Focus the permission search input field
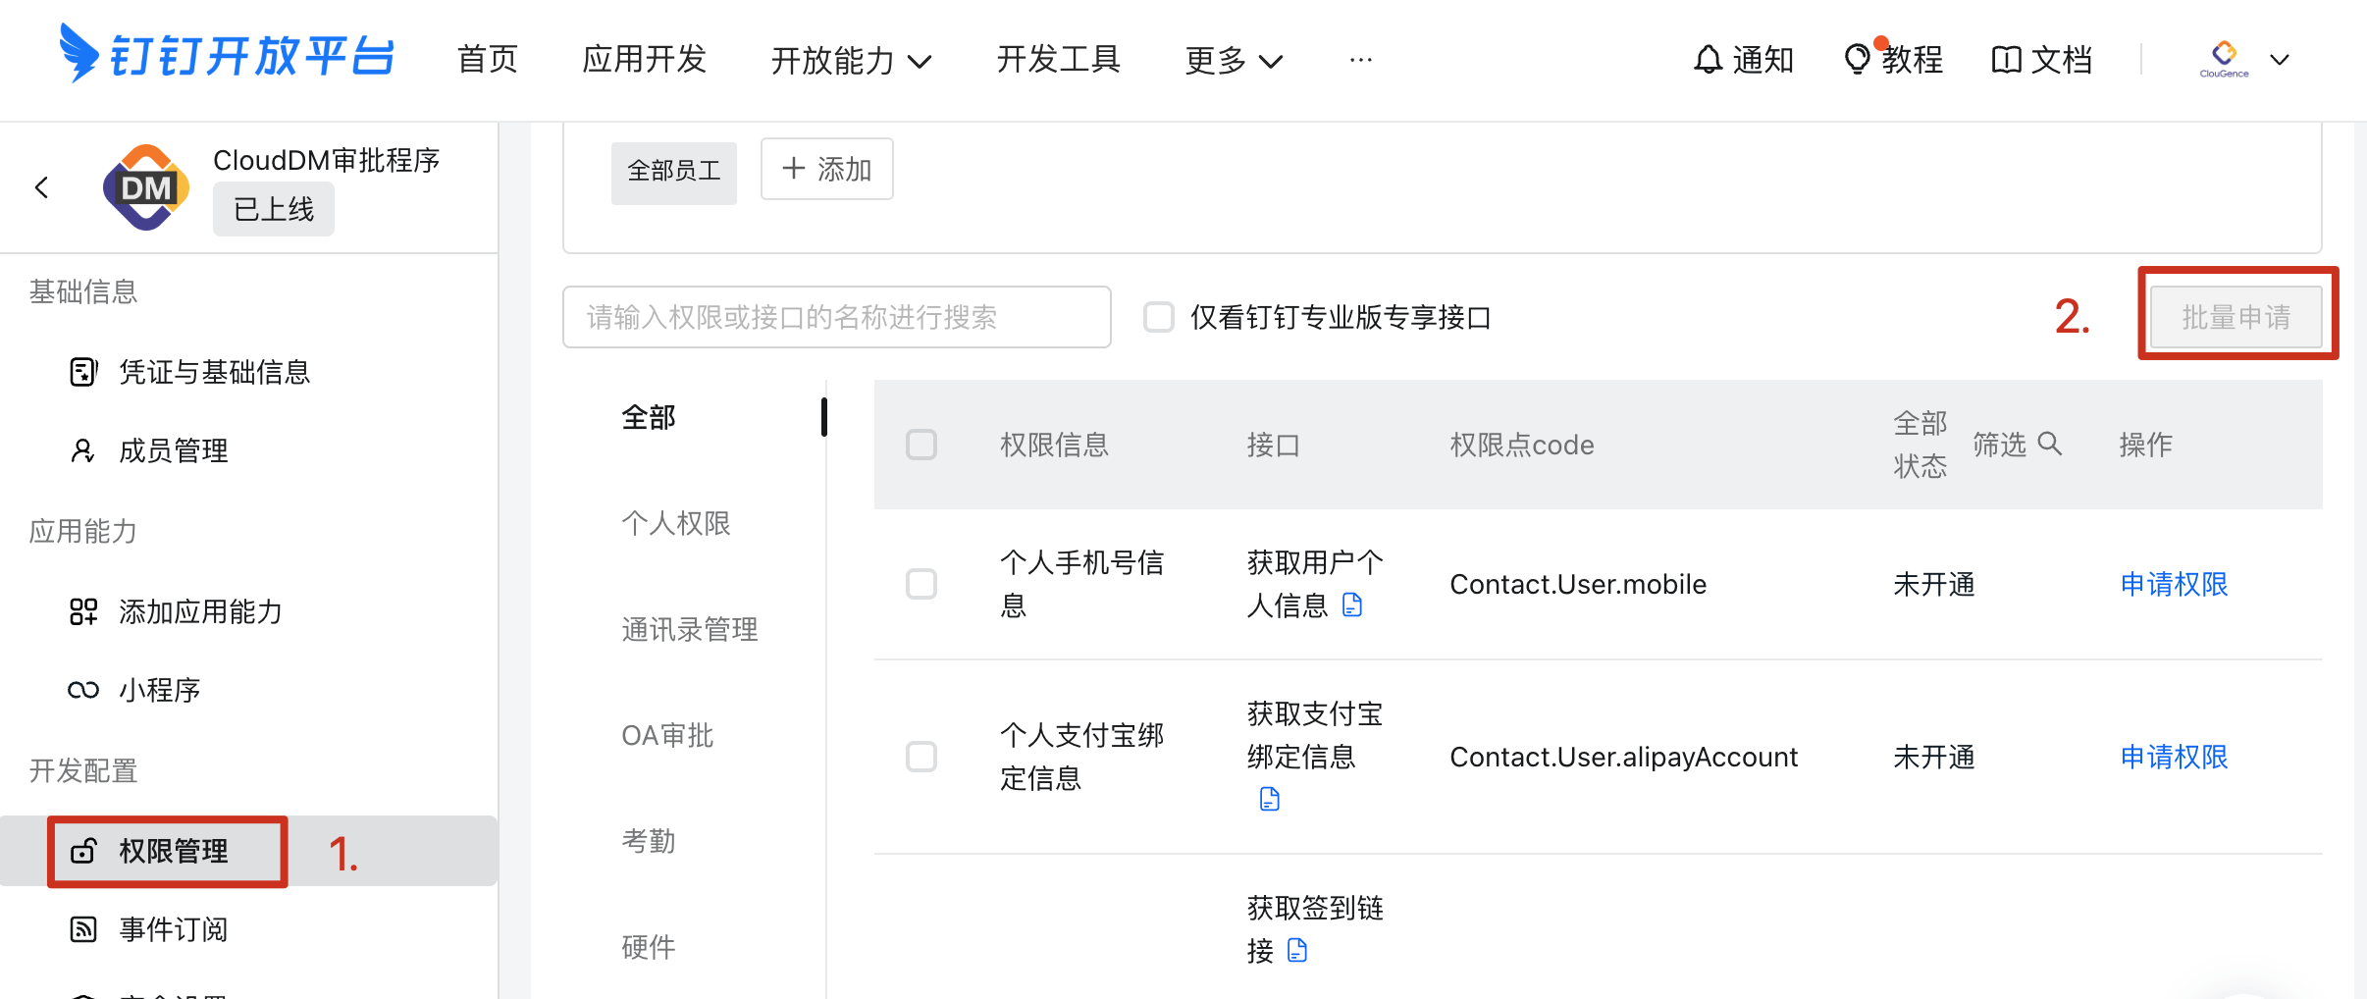This screenshot has width=2367, height=999. (x=836, y=317)
